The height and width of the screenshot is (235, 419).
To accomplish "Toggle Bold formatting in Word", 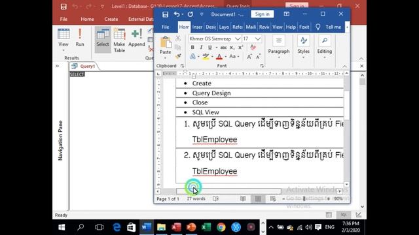I will 192,48.
